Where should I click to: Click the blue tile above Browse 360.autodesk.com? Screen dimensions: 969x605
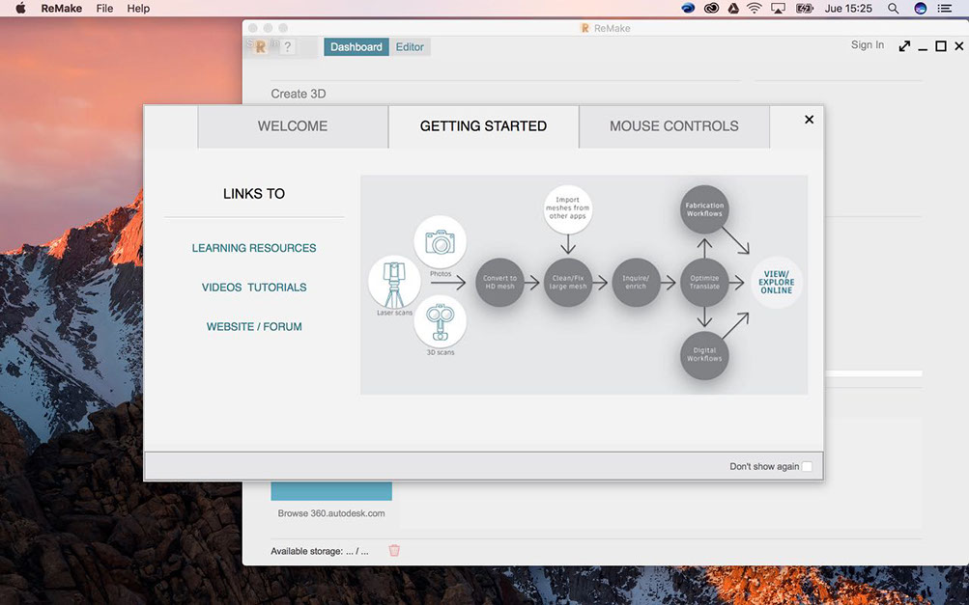pyautogui.click(x=331, y=491)
